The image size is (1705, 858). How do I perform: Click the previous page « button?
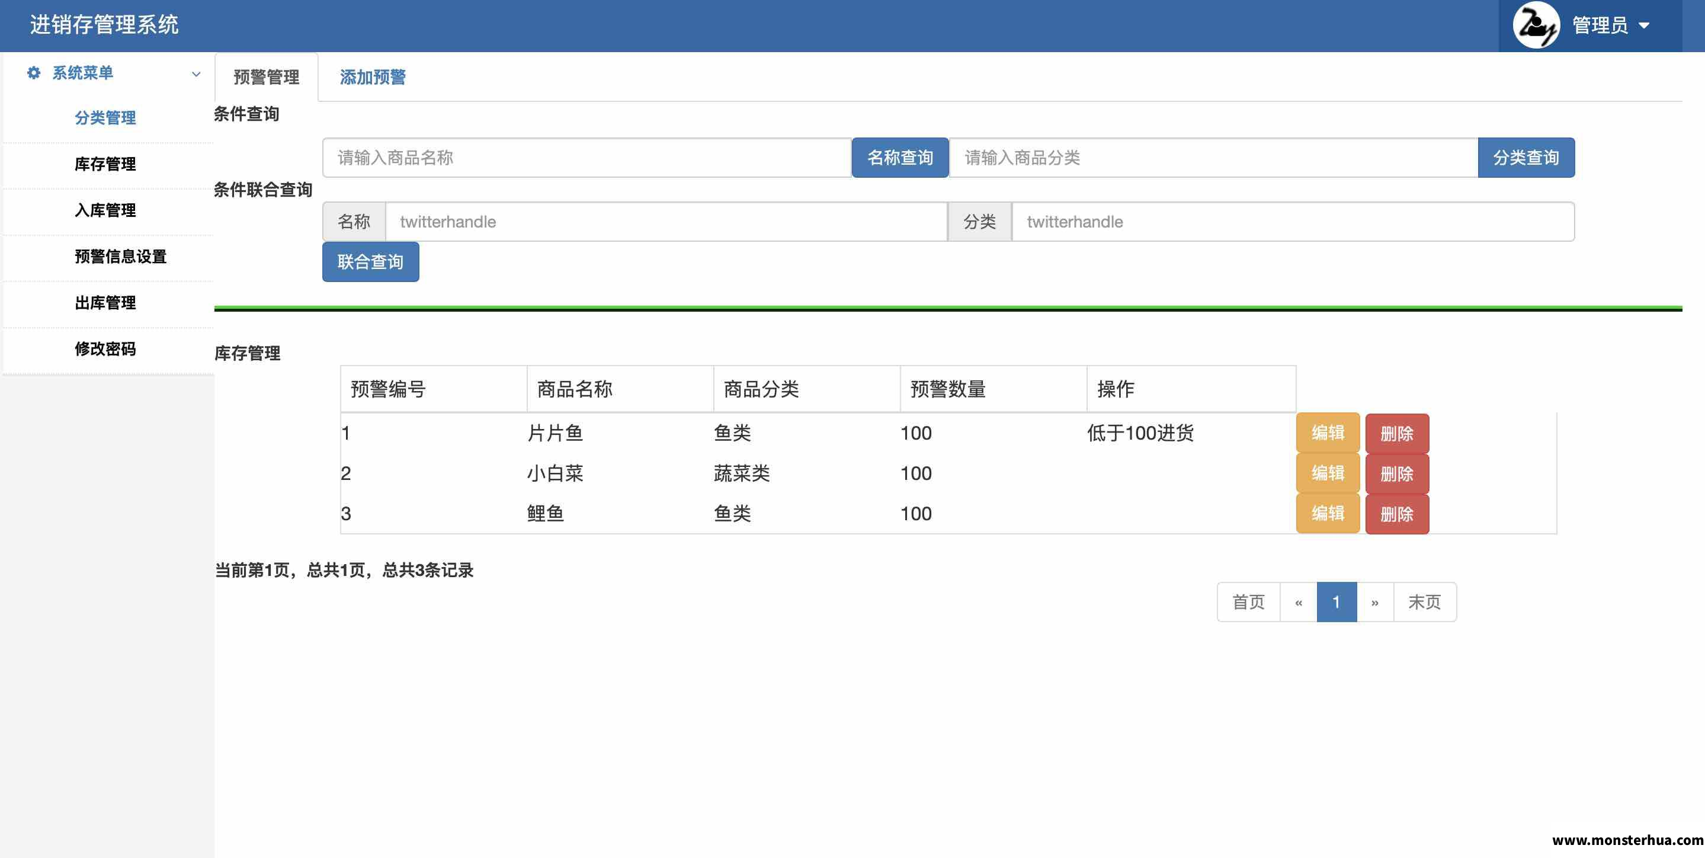1299,603
